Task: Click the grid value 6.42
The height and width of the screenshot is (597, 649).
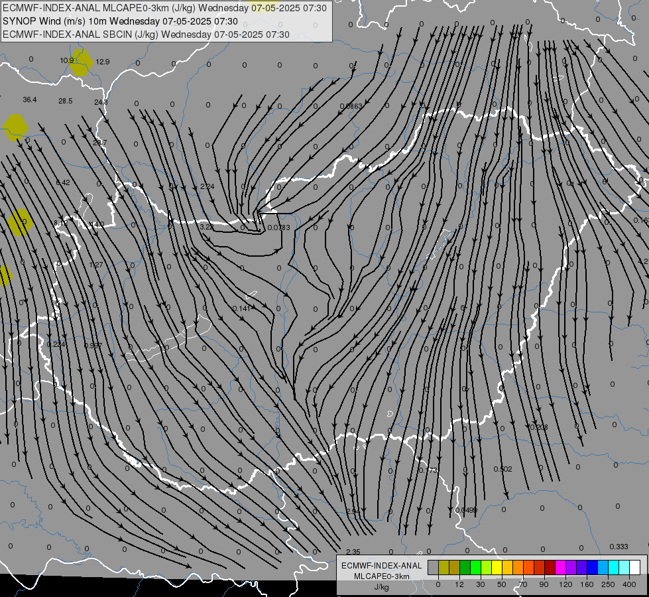Action: tap(63, 182)
